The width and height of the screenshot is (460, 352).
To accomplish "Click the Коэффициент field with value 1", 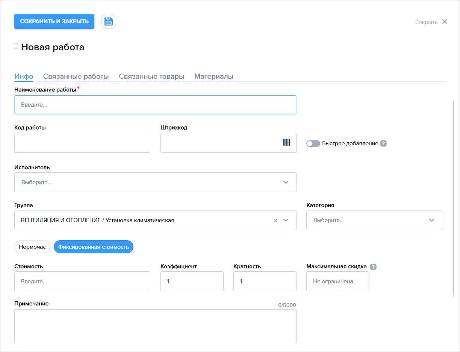I will [x=192, y=281].
